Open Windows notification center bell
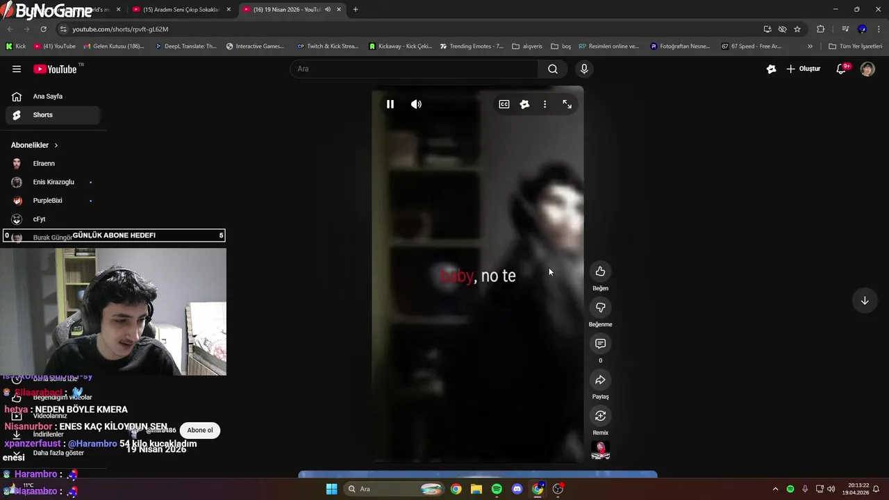This screenshot has height=500, width=889. [x=876, y=489]
